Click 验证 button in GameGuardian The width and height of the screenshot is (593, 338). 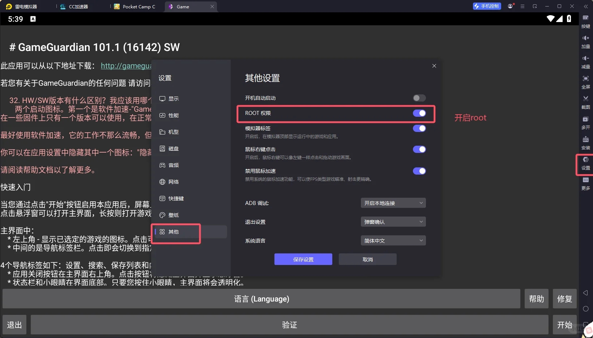(290, 325)
